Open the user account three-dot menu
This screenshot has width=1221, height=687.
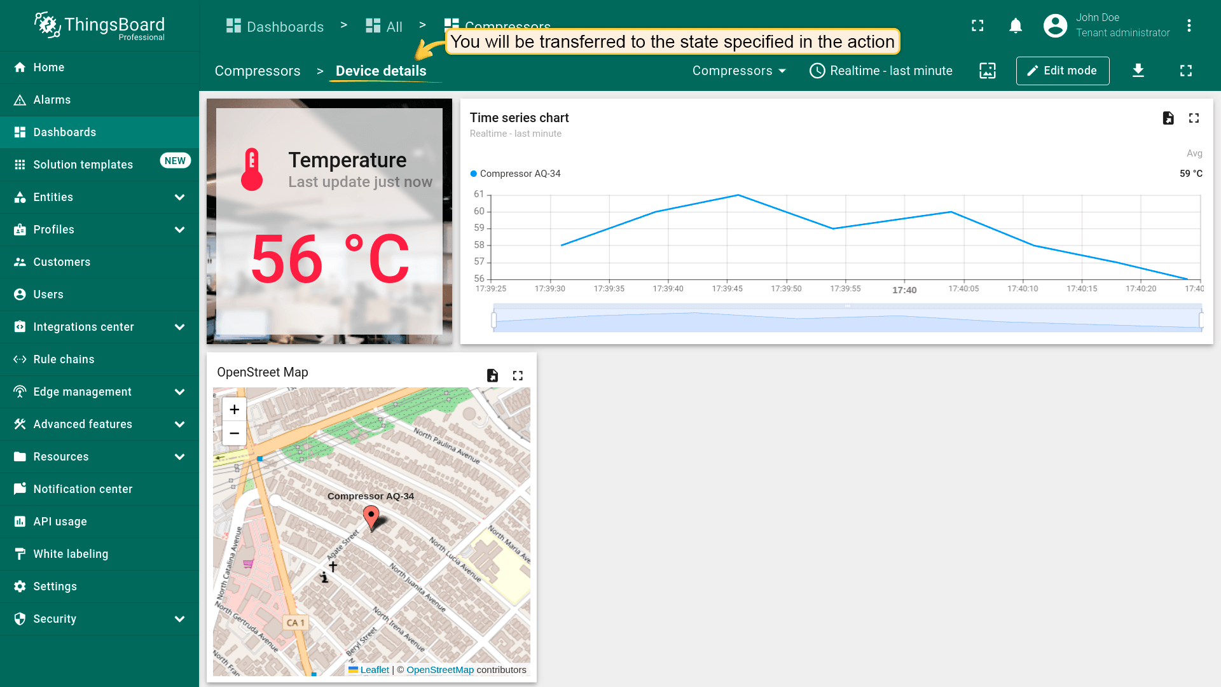(x=1189, y=26)
